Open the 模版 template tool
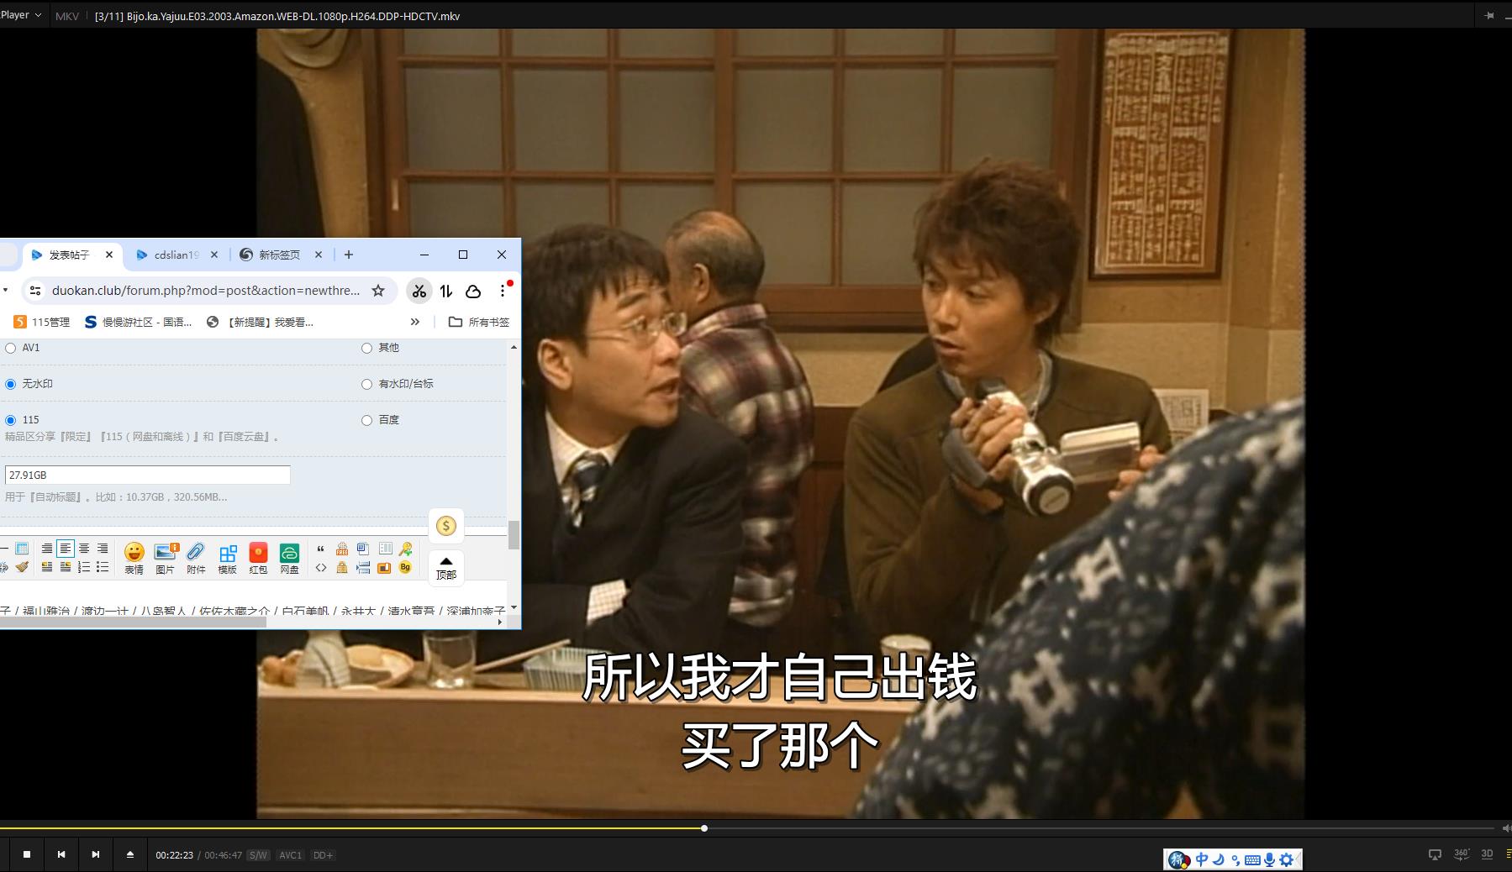Screen dimensions: 1512x872 228,556
